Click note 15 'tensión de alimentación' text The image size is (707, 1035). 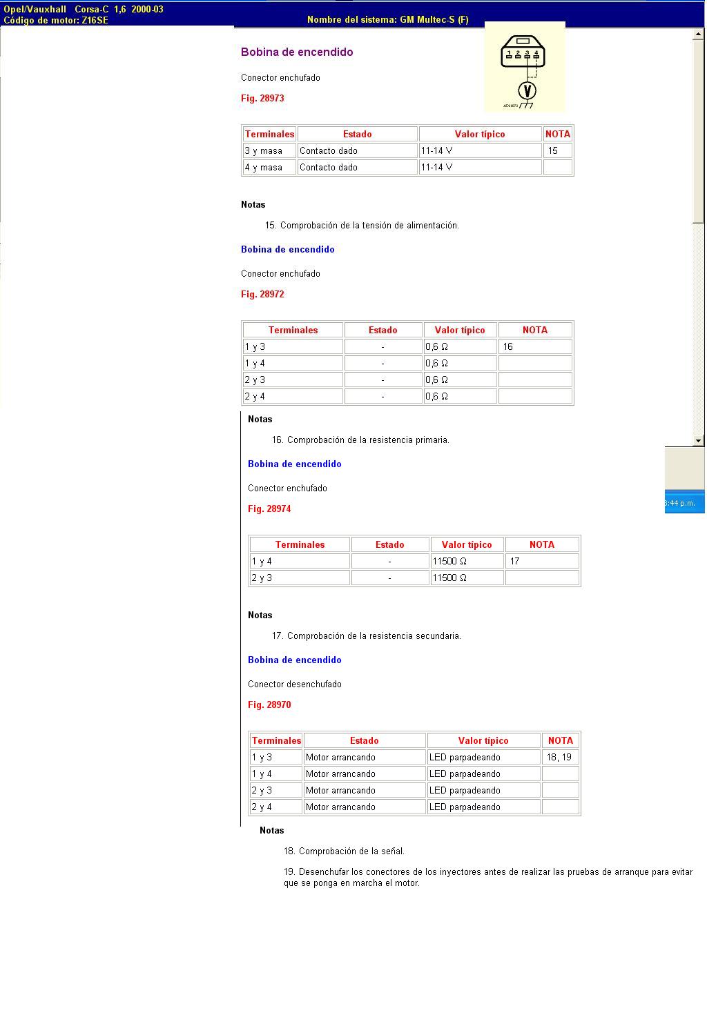click(x=362, y=226)
